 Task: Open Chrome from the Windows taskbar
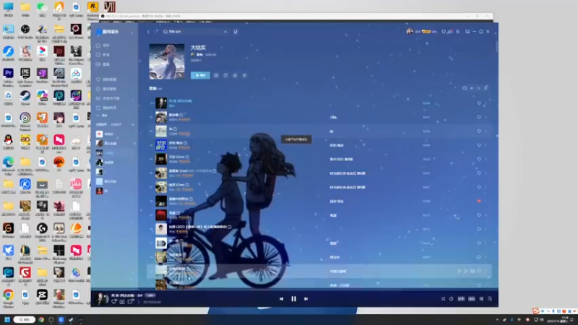pyautogui.click(x=41, y=319)
